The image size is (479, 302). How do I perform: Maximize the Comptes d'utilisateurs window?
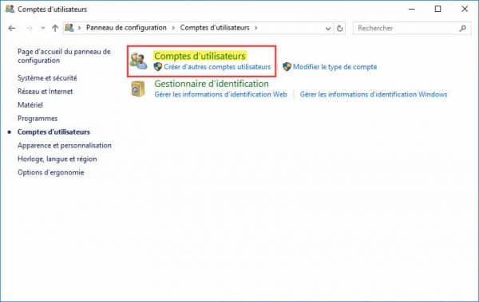[x=437, y=9]
